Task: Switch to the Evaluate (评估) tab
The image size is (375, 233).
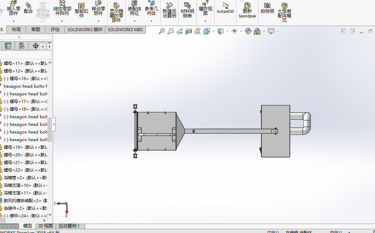Action: (x=55, y=29)
